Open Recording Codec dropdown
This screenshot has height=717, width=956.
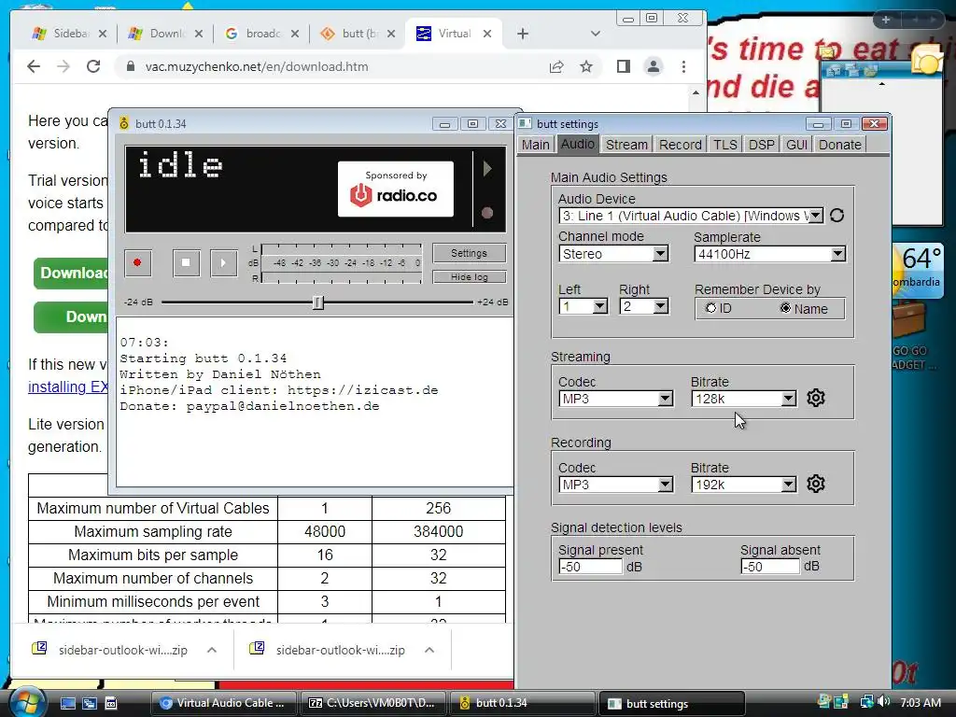click(x=665, y=485)
